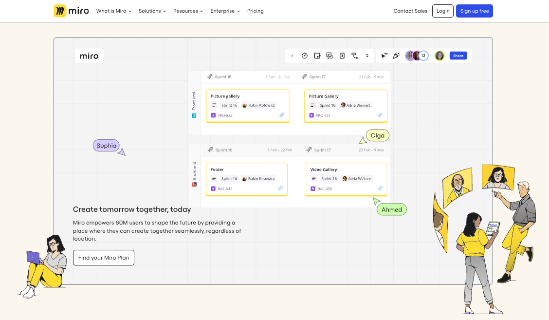Open the timer stopwatch tool
The image size is (549, 320).
point(305,56)
